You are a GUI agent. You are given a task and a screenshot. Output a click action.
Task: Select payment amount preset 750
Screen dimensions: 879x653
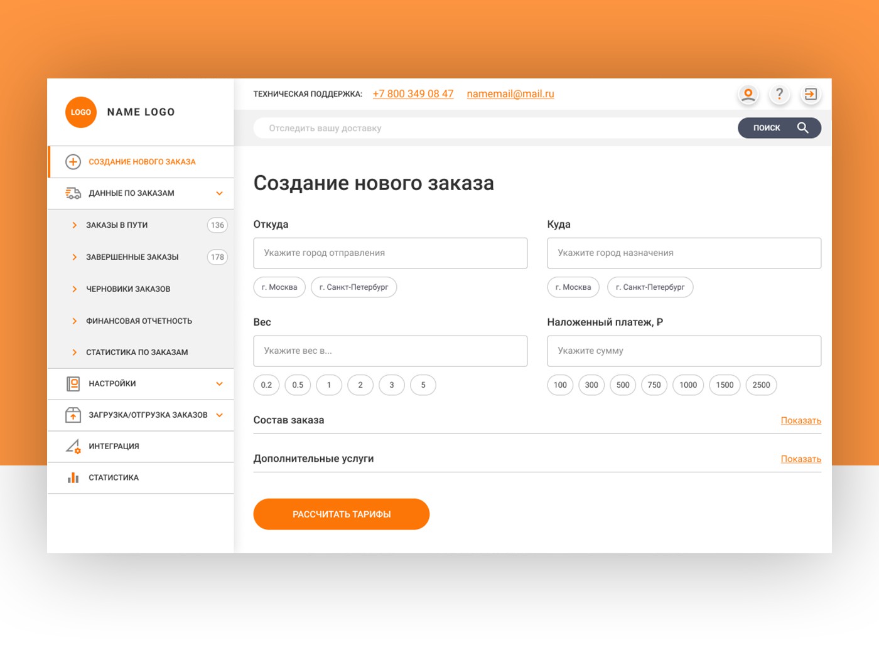tap(654, 385)
